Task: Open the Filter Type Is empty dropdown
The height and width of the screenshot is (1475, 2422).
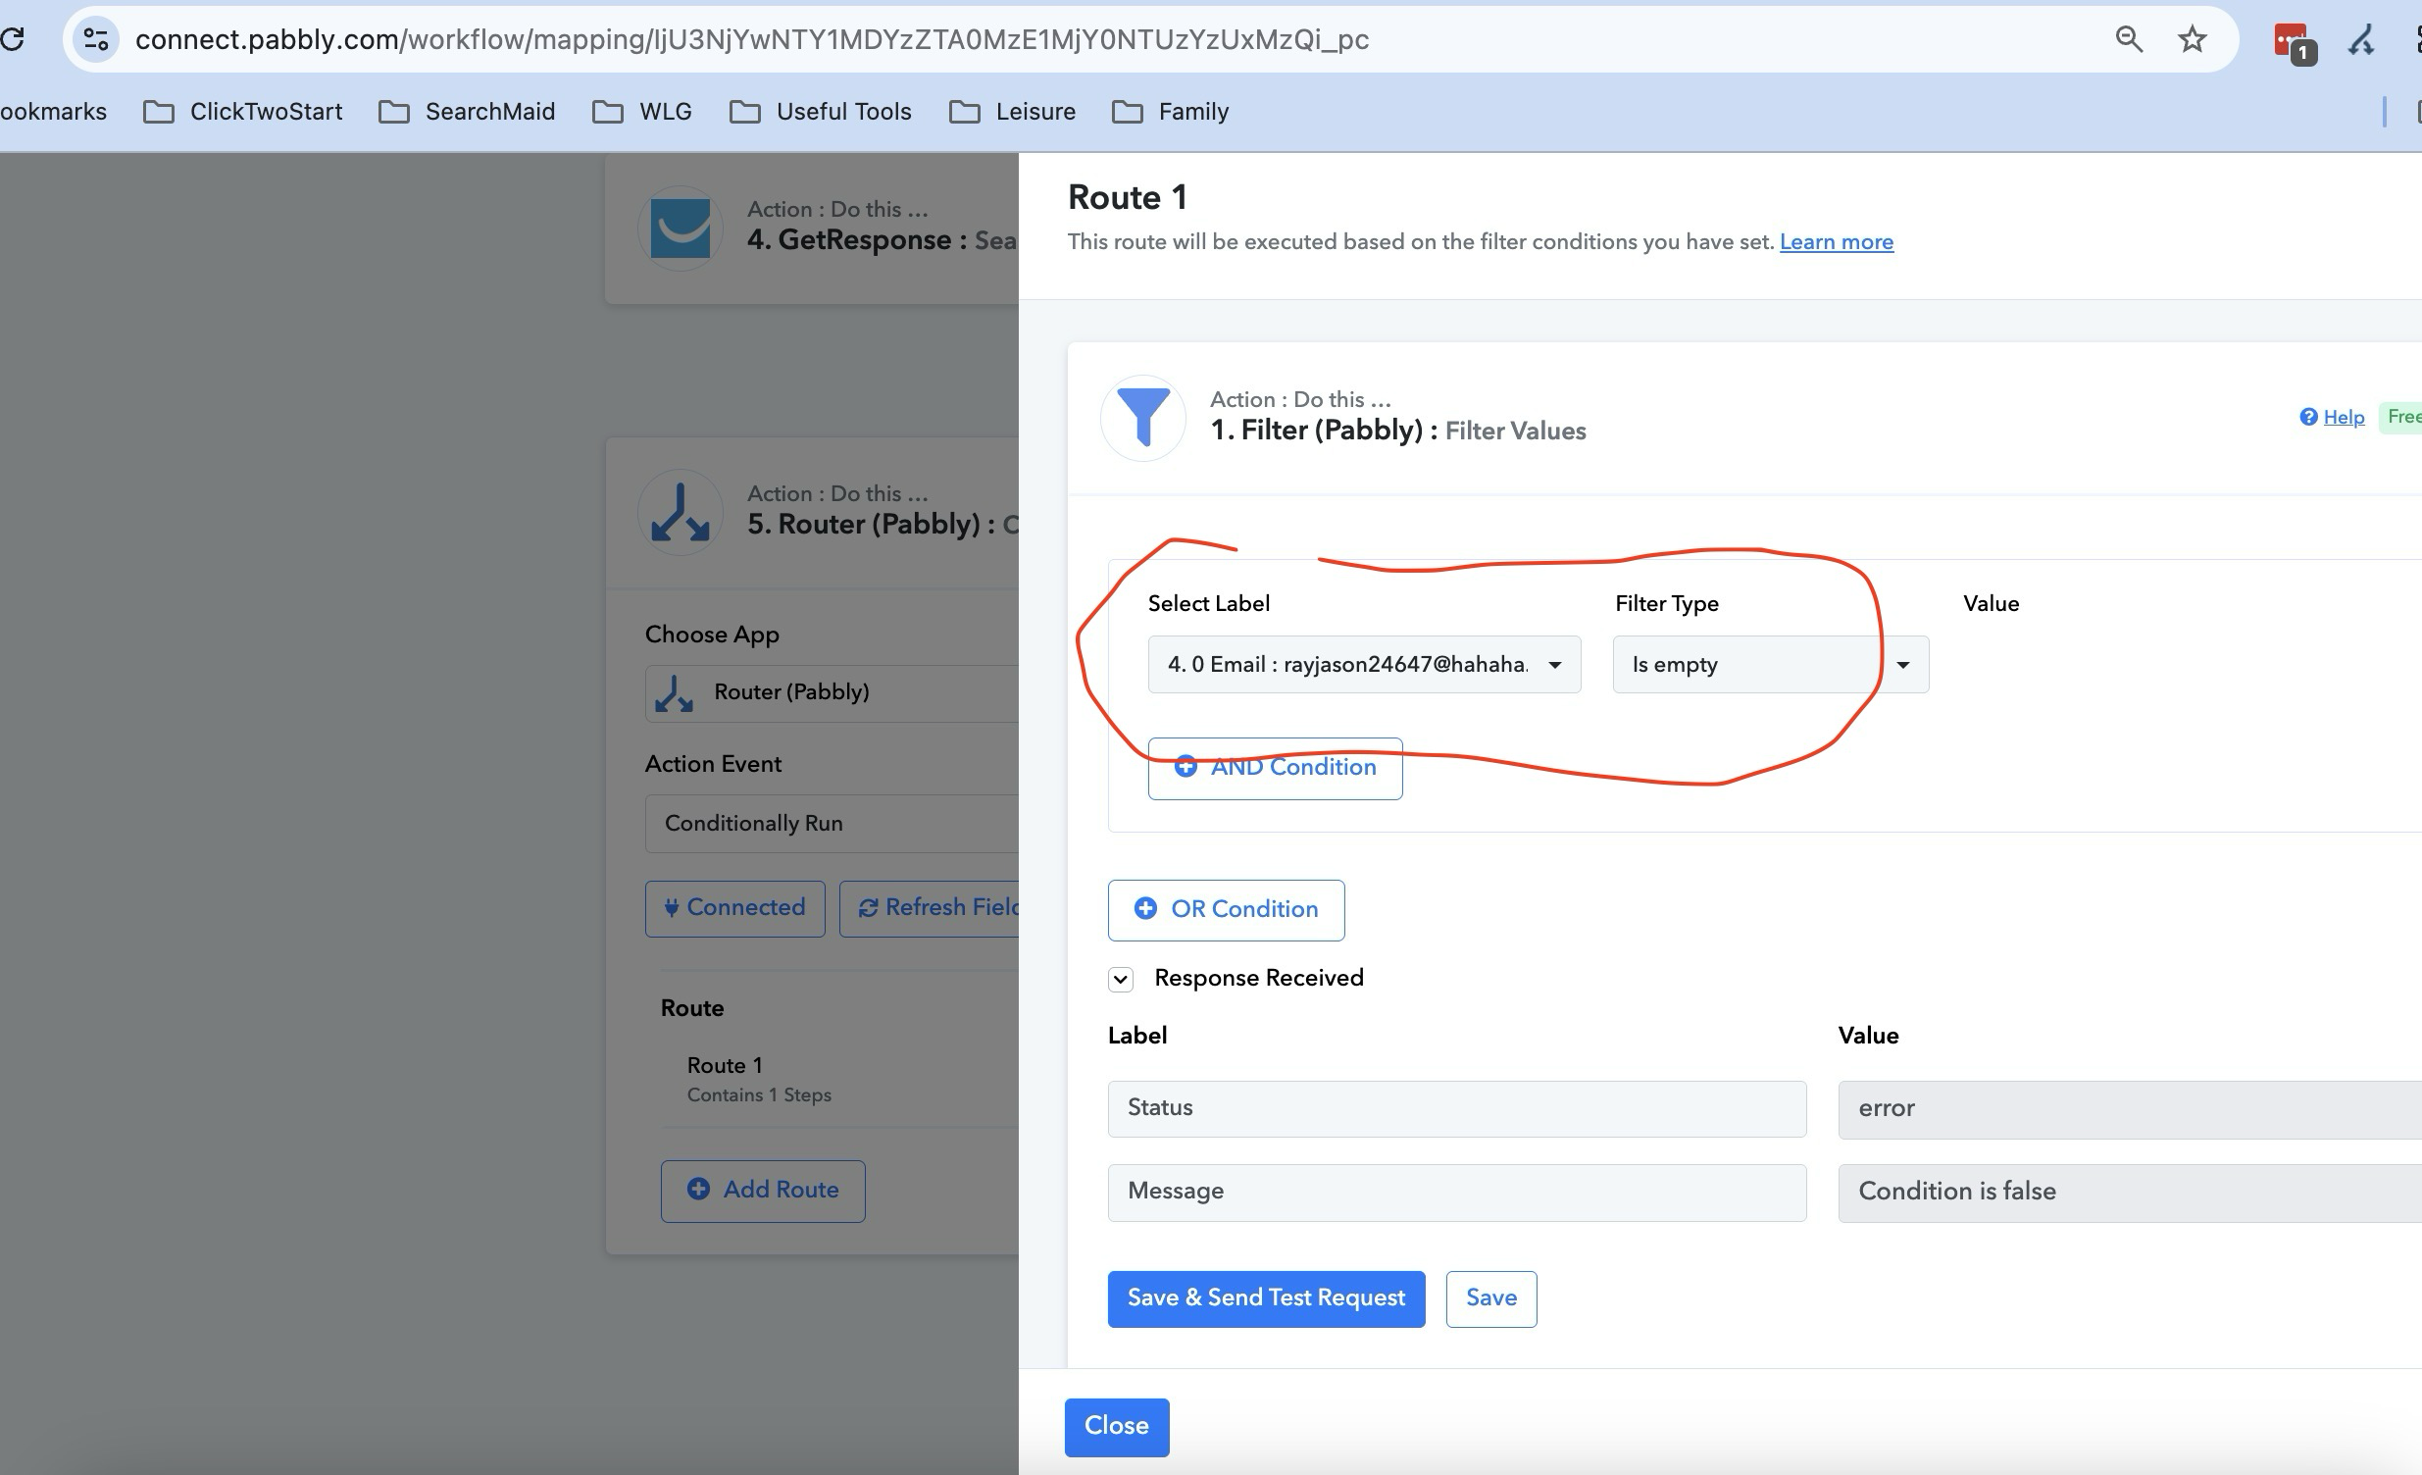Action: tap(1769, 665)
